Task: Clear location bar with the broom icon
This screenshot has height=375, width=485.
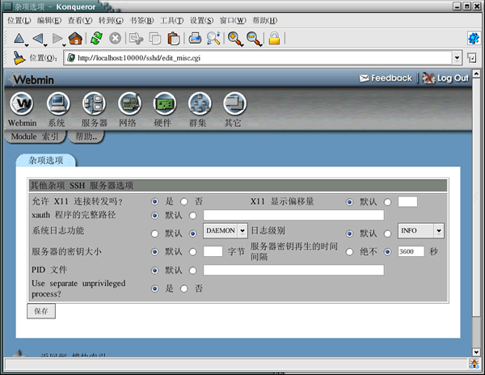Action: (19, 57)
